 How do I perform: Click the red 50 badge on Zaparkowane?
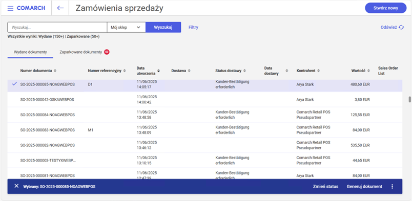(x=107, y=52)
